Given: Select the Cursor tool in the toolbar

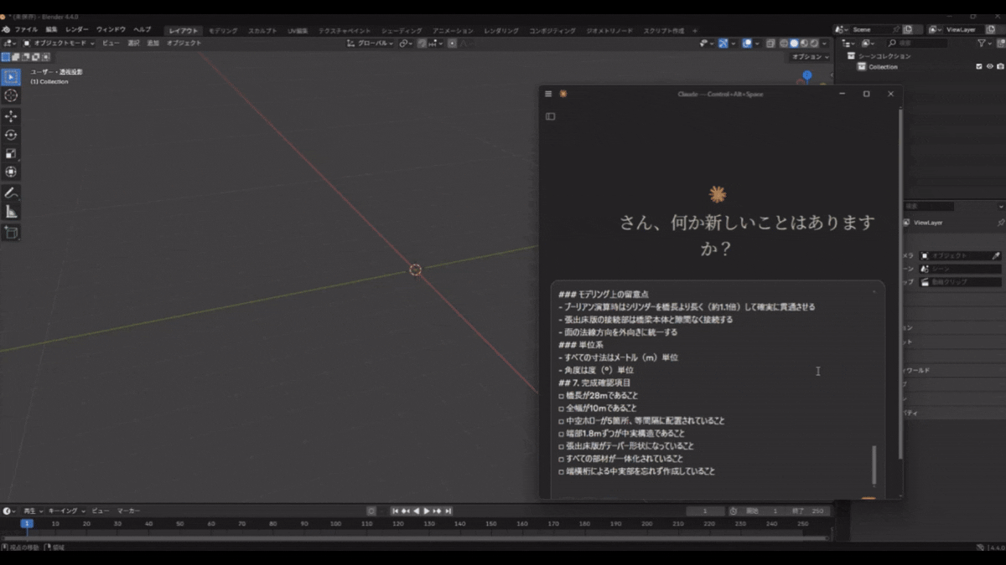Looking at the screenshot, I should (x=11, y=95).
